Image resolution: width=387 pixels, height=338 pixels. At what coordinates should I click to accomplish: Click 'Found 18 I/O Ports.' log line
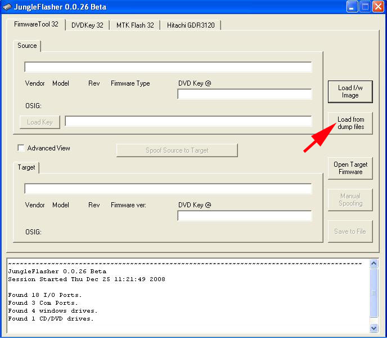pos(44,295)
